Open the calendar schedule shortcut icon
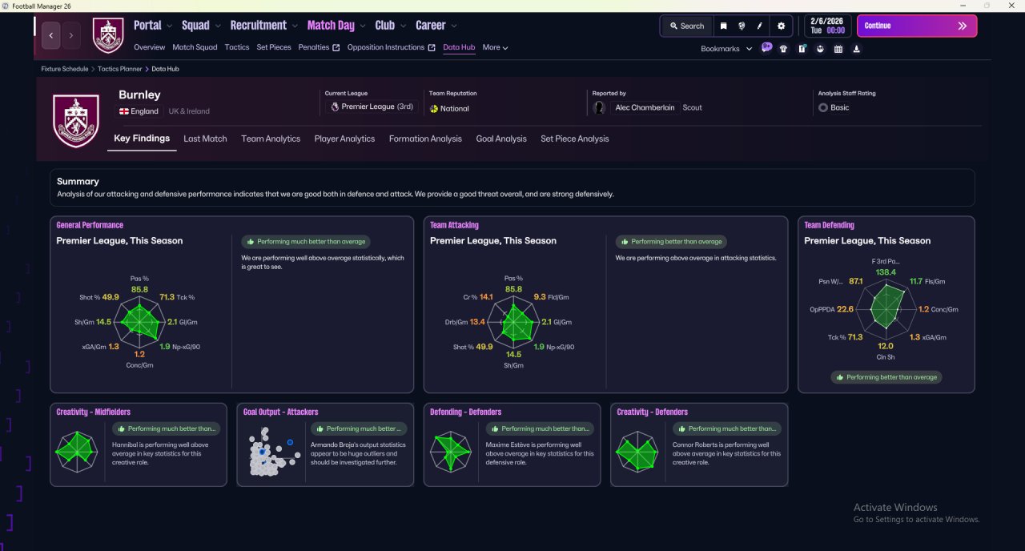 (838, 49)
